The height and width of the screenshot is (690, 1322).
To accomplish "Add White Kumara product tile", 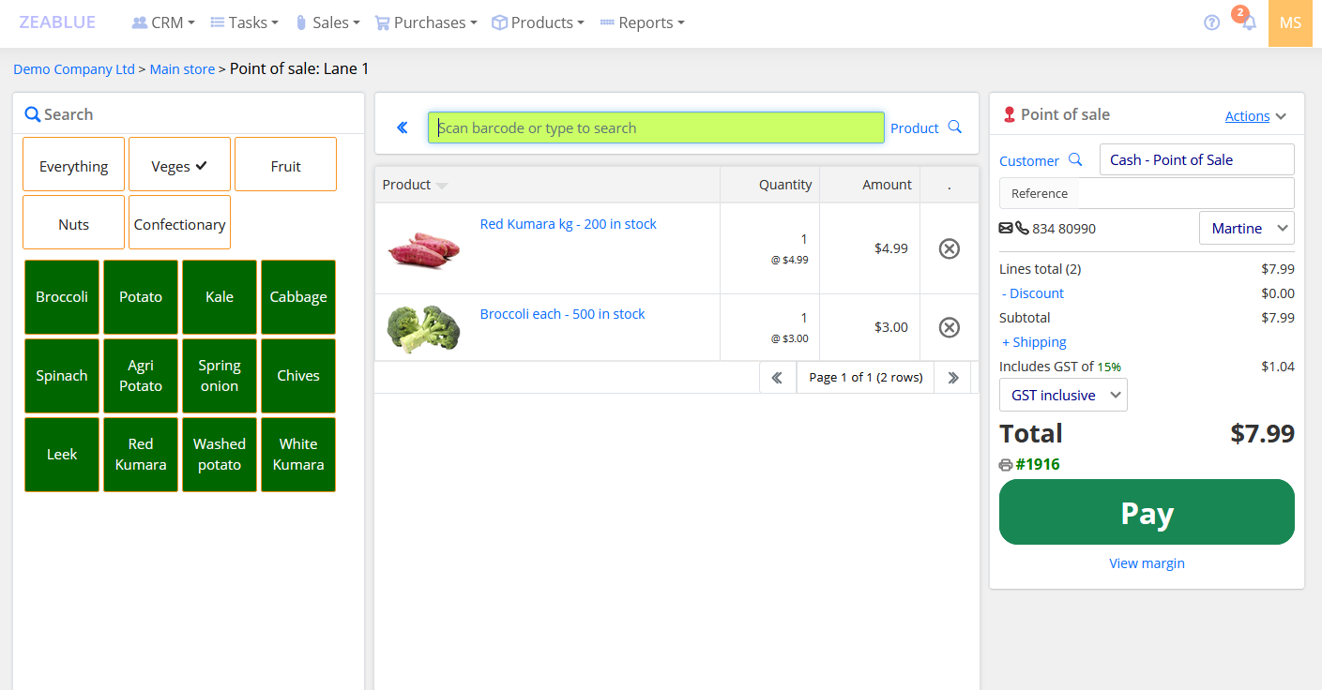I will tap(298, 455).
